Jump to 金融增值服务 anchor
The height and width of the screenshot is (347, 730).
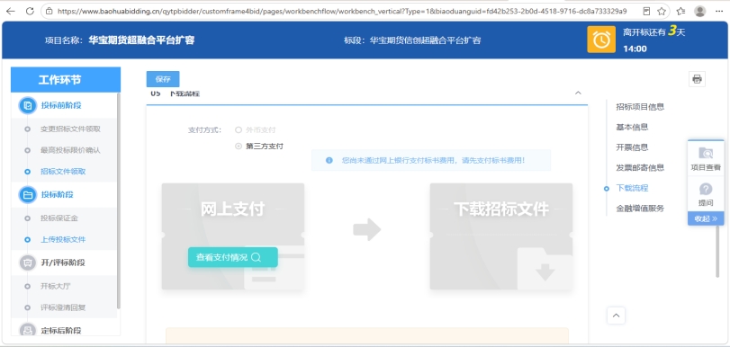point(640,209)
